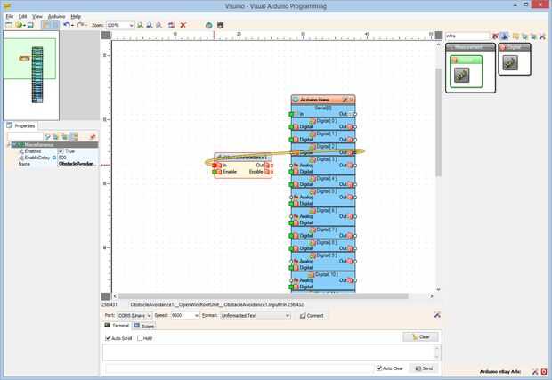
Task: Toggle the Auto Clear checkbox
Action: point(379,368)
